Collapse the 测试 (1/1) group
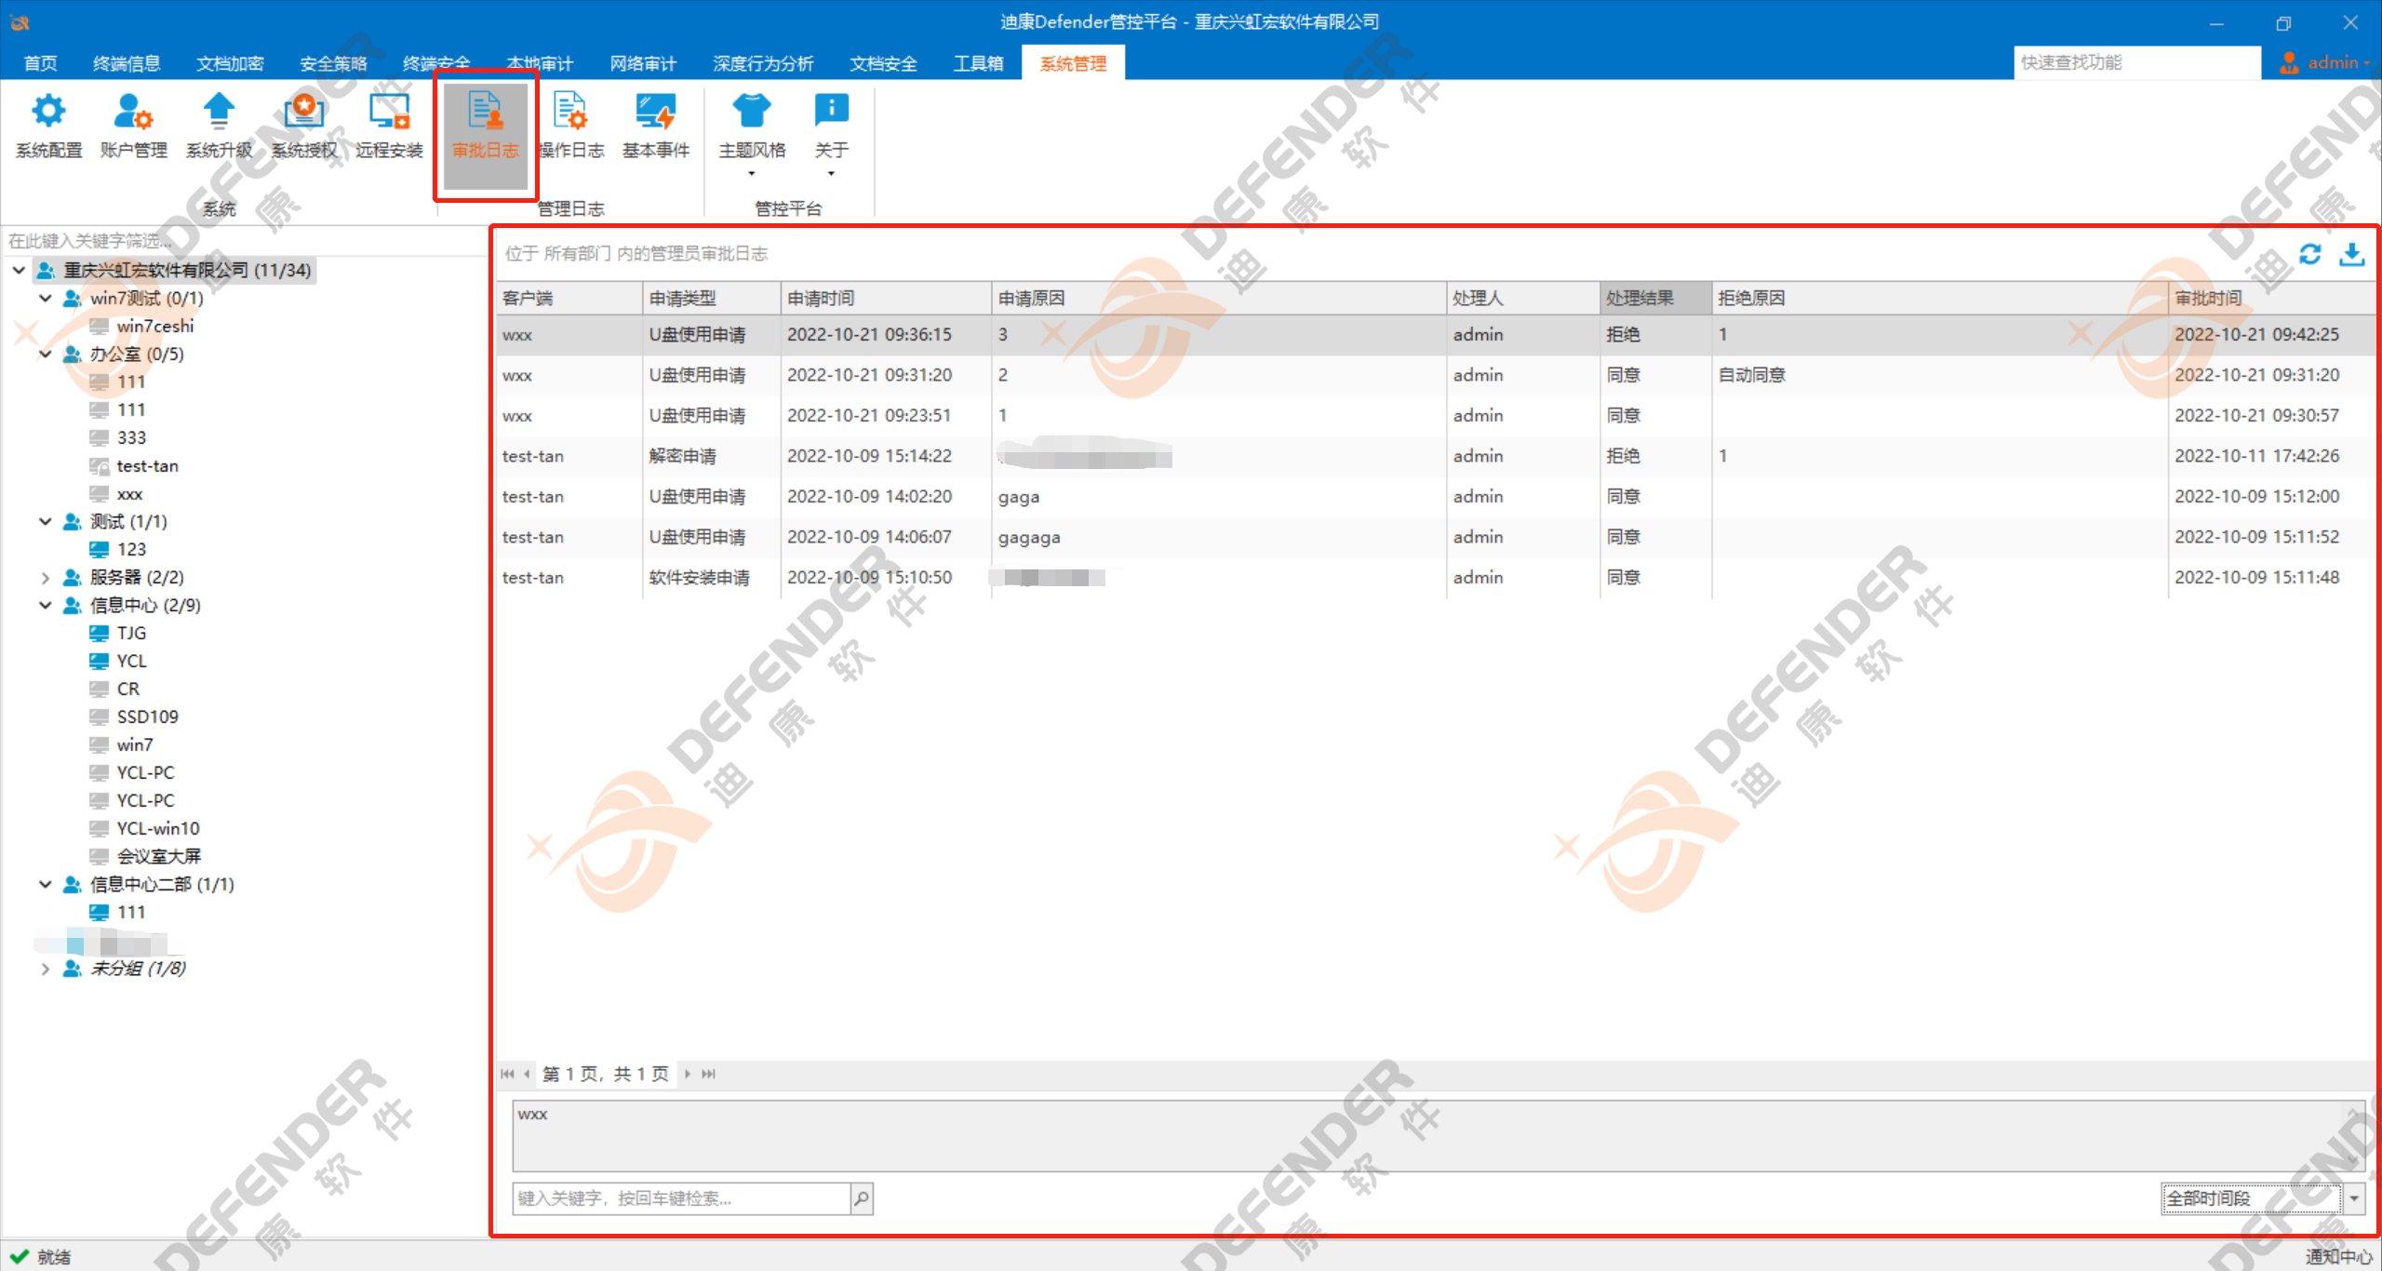 [x=45, y=521]
